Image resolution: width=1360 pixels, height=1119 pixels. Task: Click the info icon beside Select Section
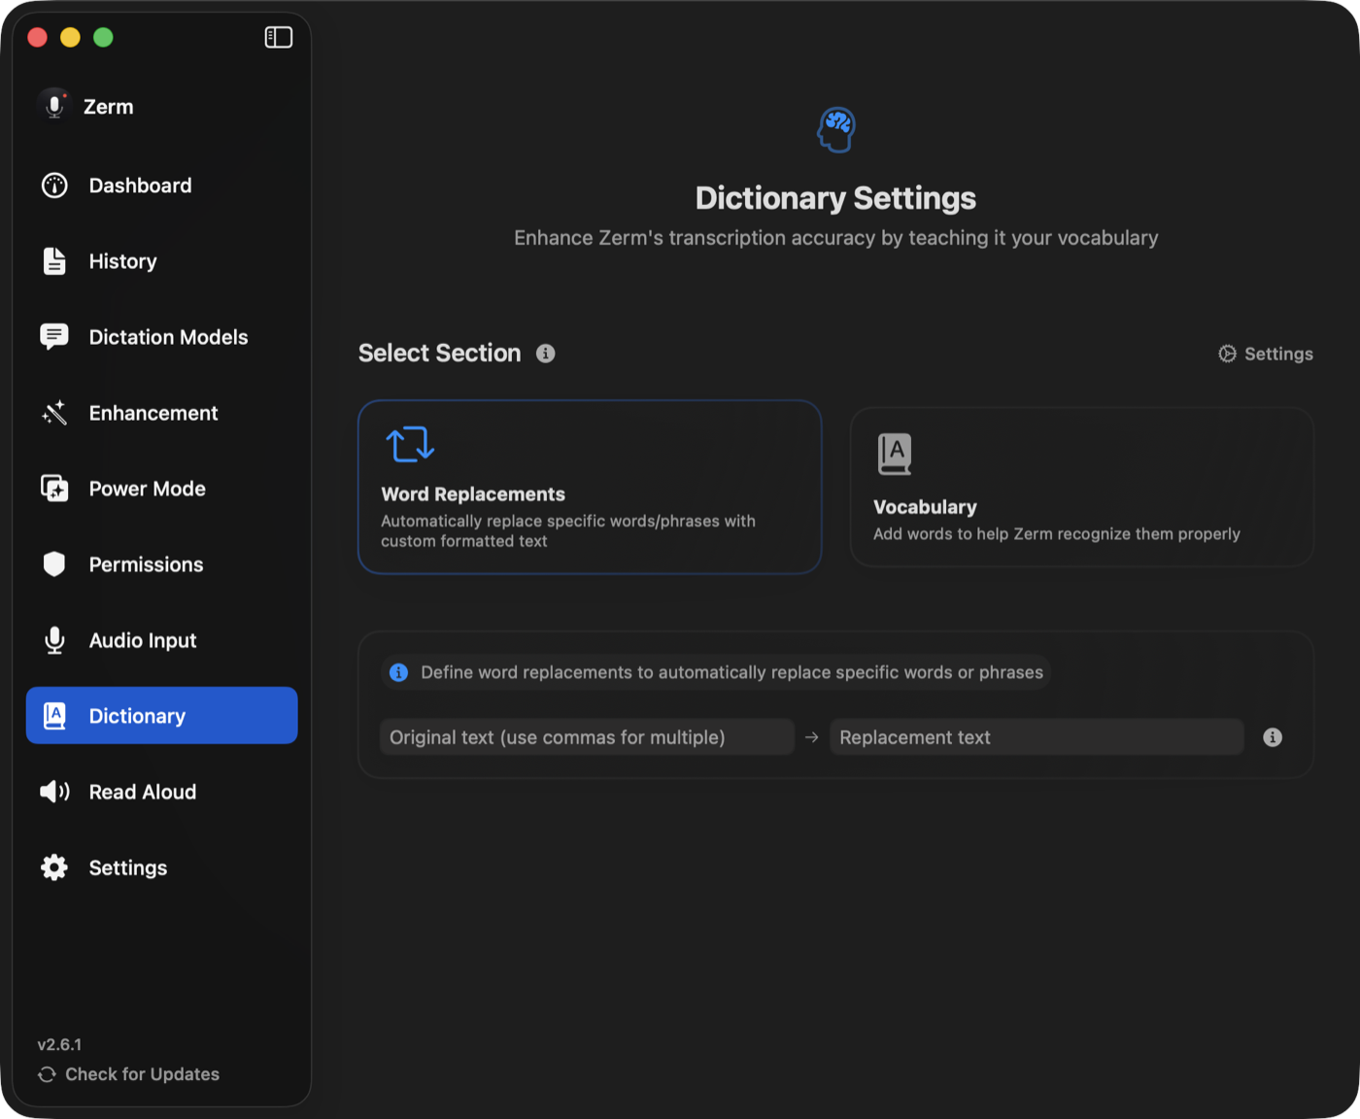pyautogui.click(x=546, y=354)
